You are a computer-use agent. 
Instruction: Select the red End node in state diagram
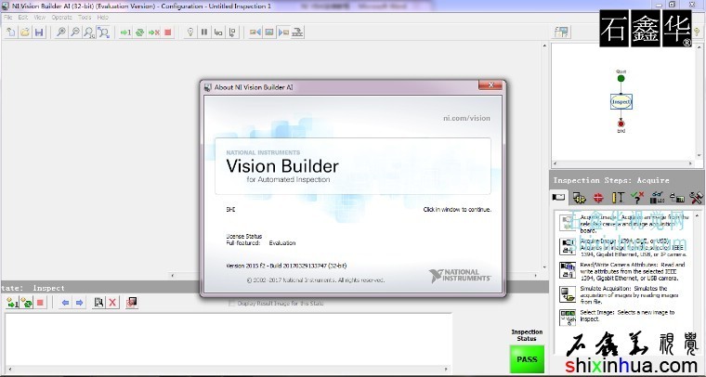click(x=621, y=123)
